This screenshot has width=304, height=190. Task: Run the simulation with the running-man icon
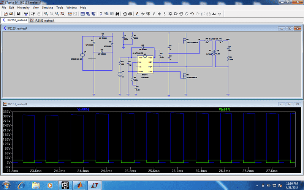33,14
